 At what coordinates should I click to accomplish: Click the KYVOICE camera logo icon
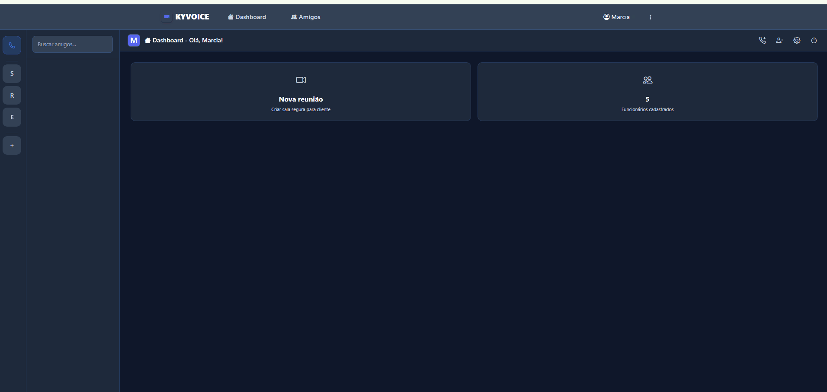pyautogui.click(x=167, y=17)
